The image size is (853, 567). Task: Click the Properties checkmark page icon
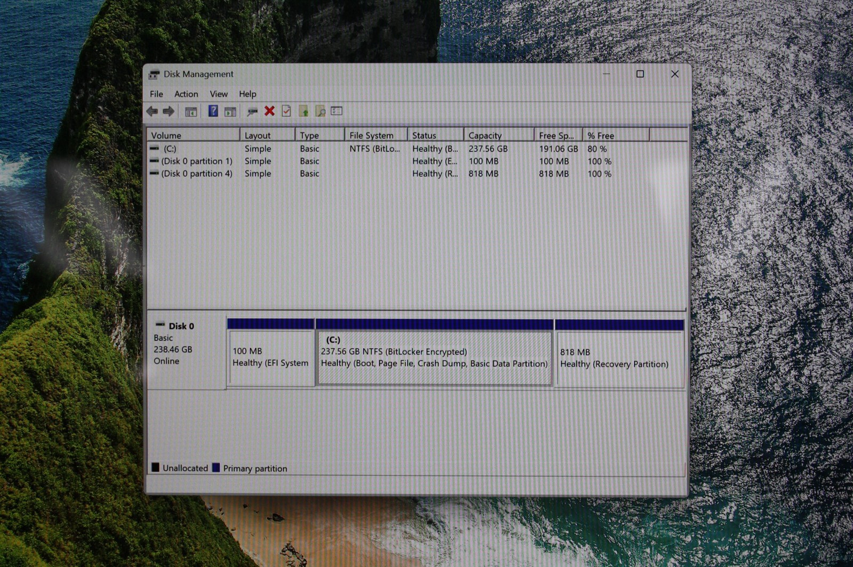tap(286, 111)
